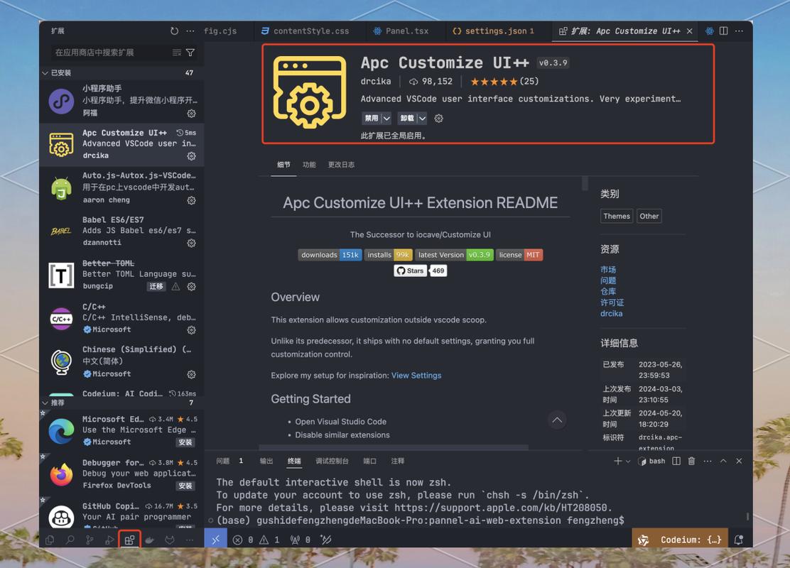Open the Extensions view icon

coord(129,540)
